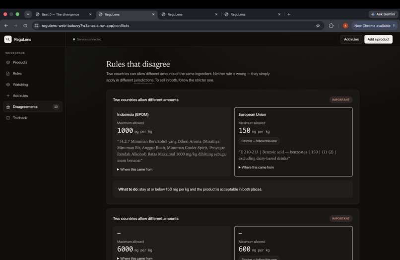The image size is (400, 260).
Task: Click the Rules that disagree heading
Action: click(x=138, y=64)
